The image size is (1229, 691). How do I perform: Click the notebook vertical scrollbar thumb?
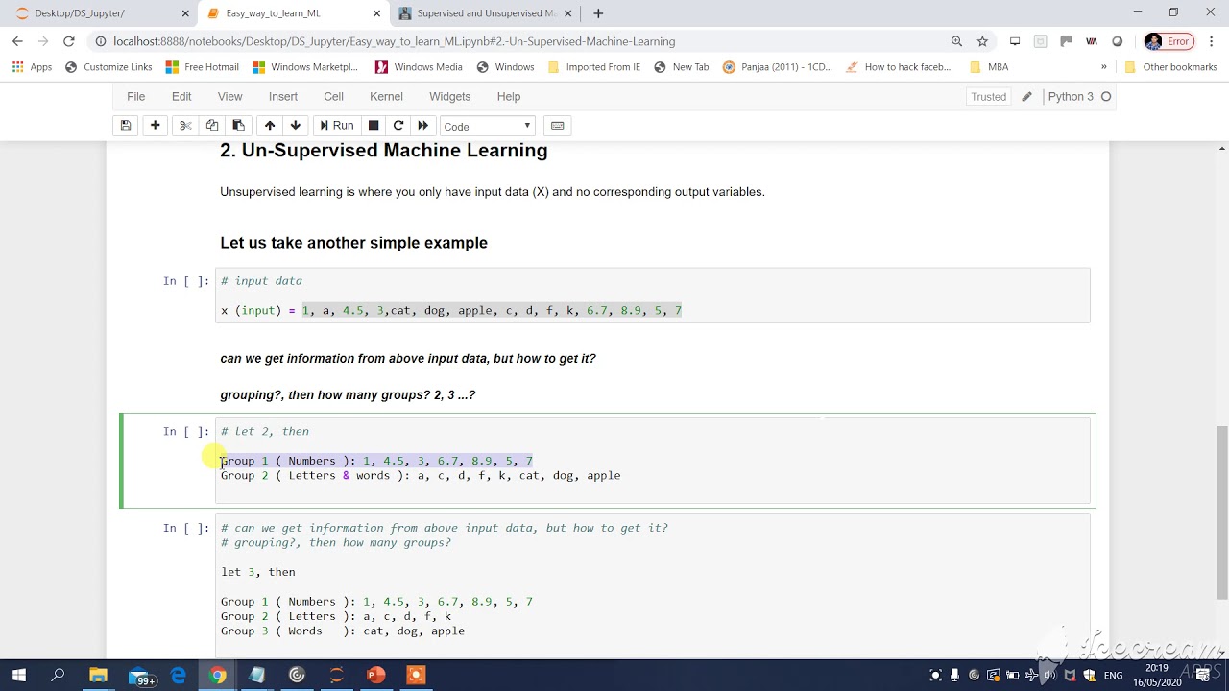point(1222,511)
